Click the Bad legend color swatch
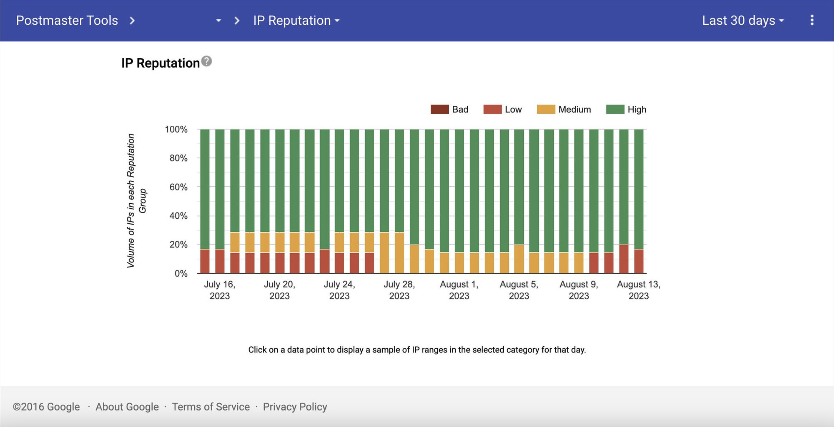The width and height of the screenshot is (834, 427). 439,109
